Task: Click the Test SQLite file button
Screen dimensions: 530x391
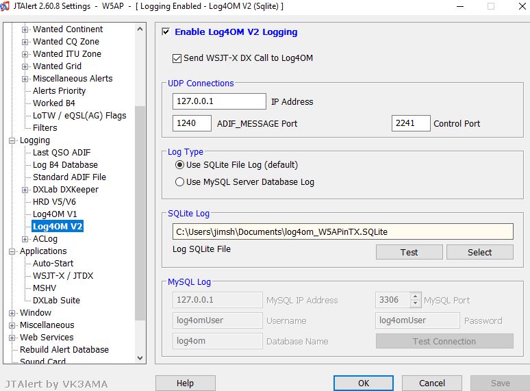Action: [x=409, y=252]
